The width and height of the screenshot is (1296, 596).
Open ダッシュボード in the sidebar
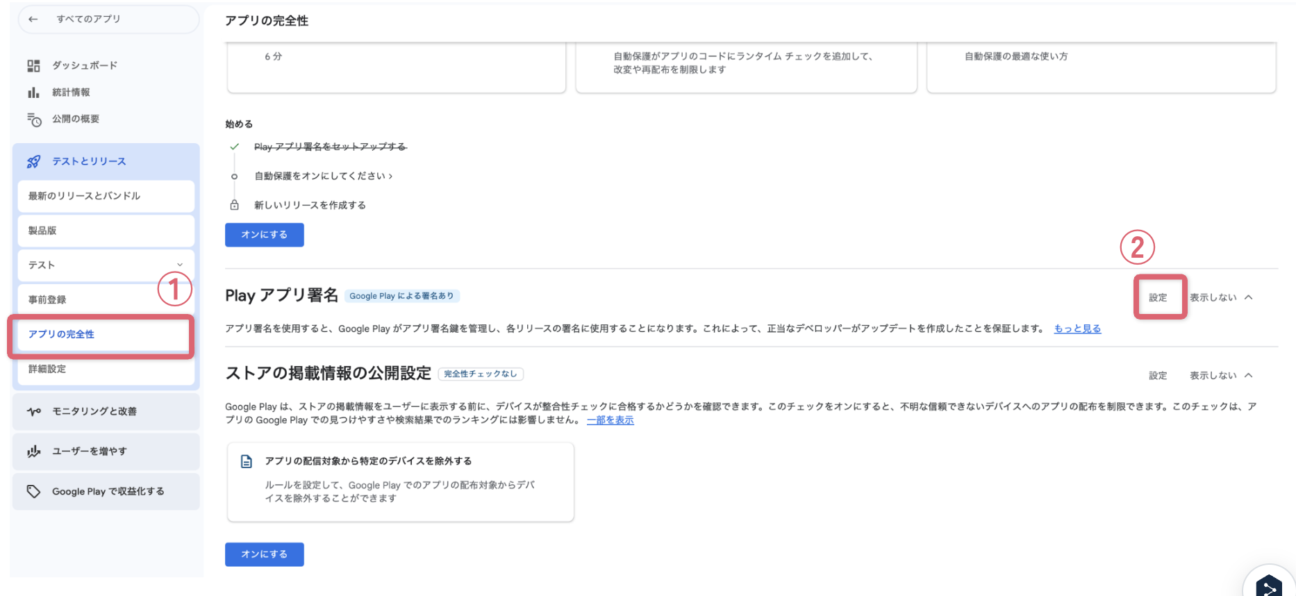tap(85, 65)
